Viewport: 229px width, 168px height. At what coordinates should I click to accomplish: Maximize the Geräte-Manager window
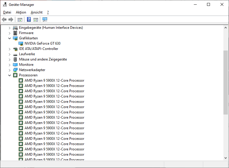[x=208, y=4]
